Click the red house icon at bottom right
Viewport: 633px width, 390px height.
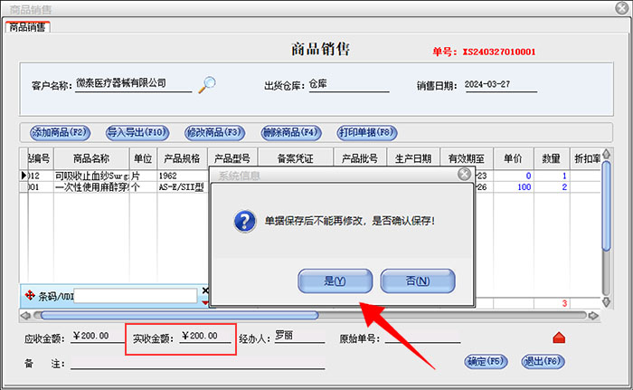(559, 338)
